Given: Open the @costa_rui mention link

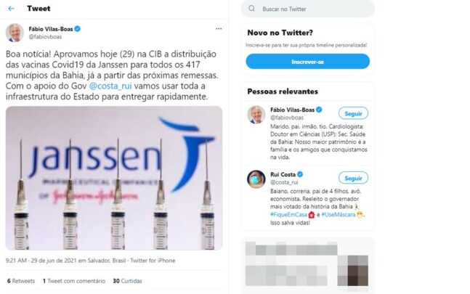Looking at the screenshot, I should [110, 86].
